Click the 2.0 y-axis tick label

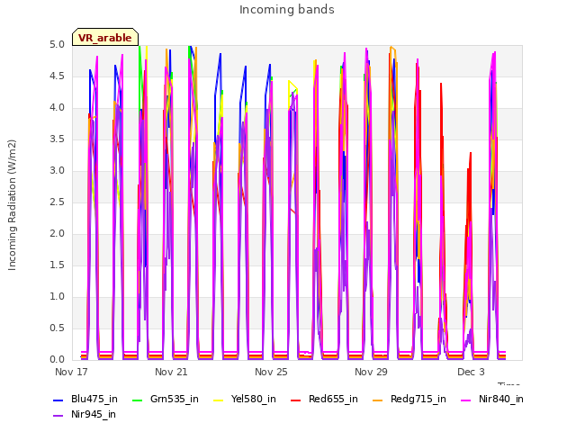point(57,234)
